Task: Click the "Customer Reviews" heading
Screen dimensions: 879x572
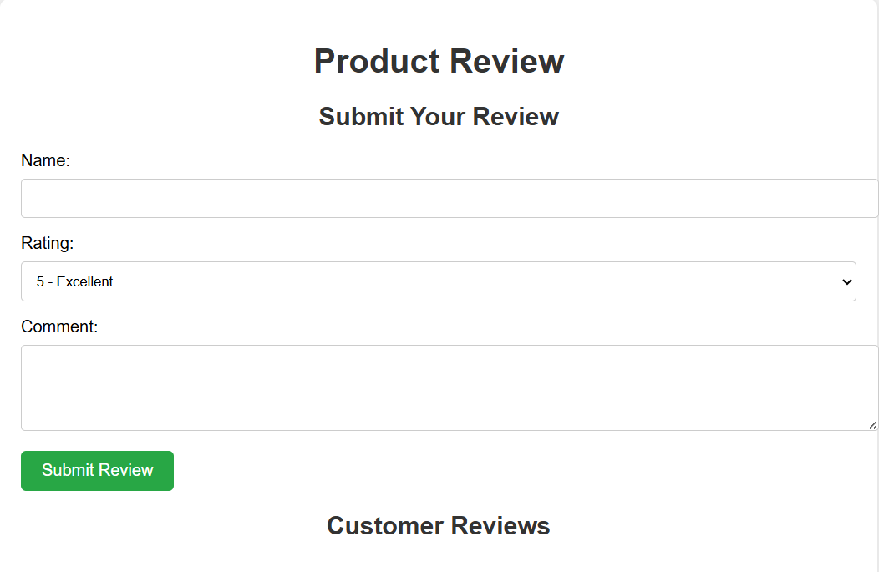Action: point(439,525)
